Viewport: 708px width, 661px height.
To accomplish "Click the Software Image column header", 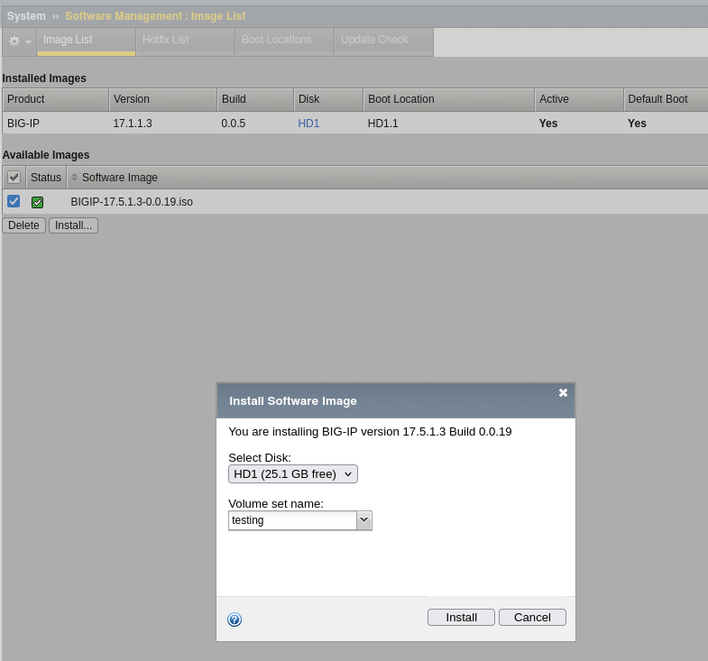I will (x=120, y=178).
